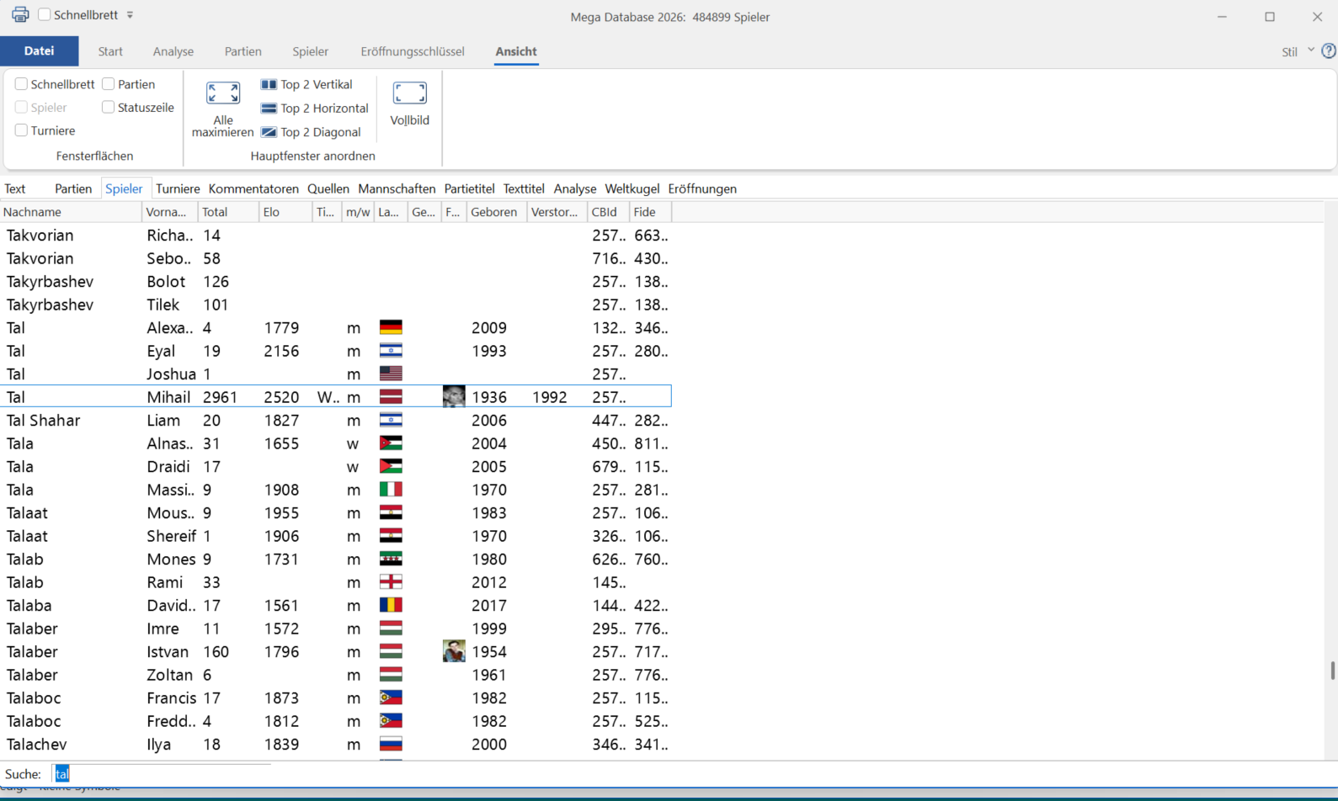Screen dimensions: 1338x801
Task: Select the Talachev player name
Action: point(36,744)
